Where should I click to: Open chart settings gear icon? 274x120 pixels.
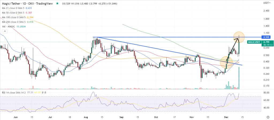[268, 117]
